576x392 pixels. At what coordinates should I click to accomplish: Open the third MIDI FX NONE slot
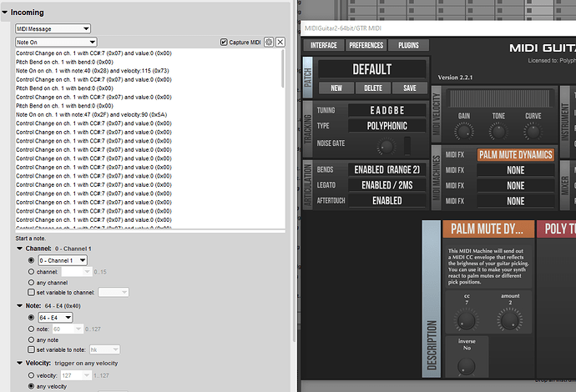tap(516, 186)
